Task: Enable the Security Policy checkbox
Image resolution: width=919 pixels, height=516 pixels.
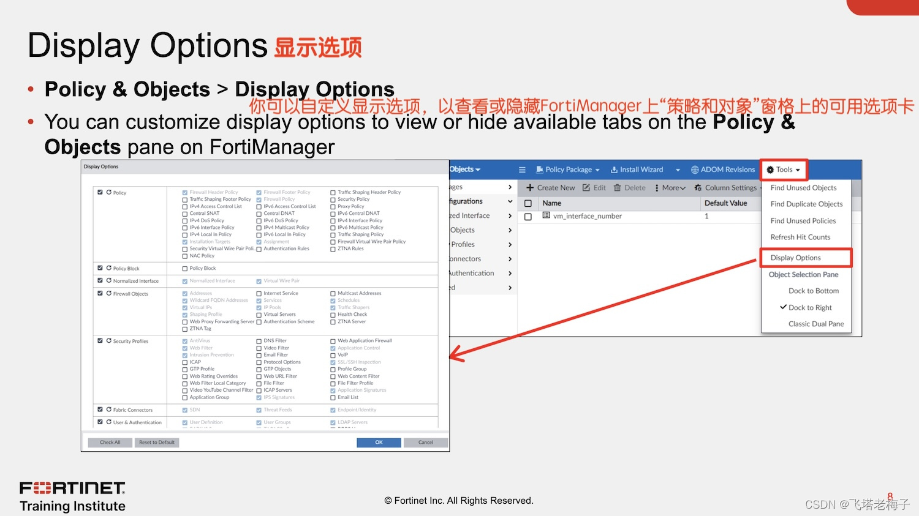Action: (333, 200)
